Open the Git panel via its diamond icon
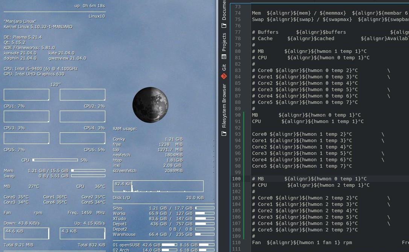This screenshot has height=252, width=409. tap(224, 76)
